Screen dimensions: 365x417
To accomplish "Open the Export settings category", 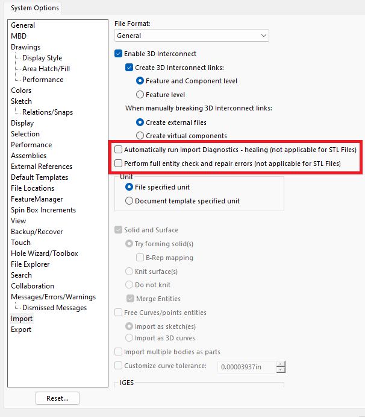I will pos(21,329).
